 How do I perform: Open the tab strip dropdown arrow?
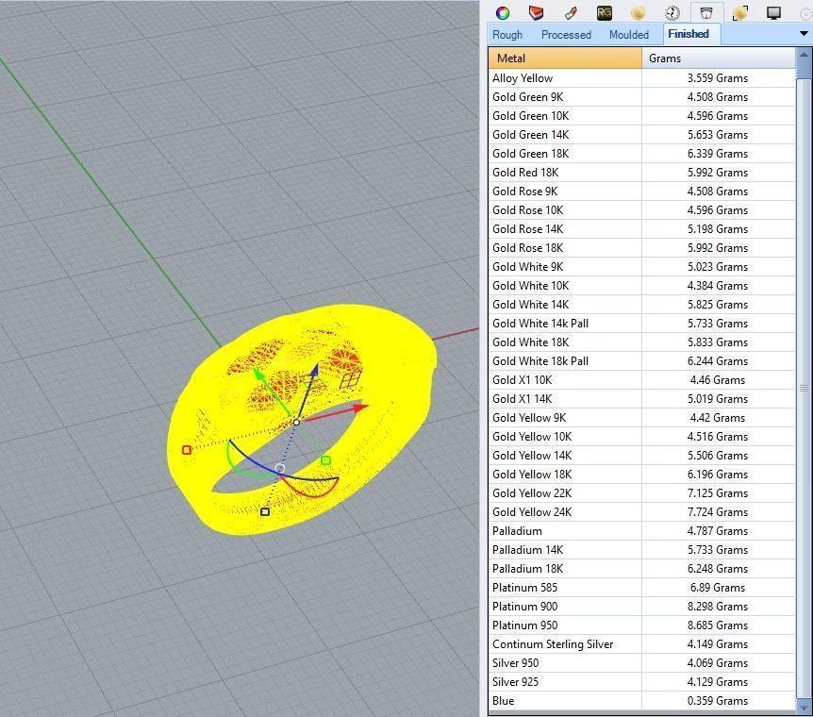[x=804, y=34]
